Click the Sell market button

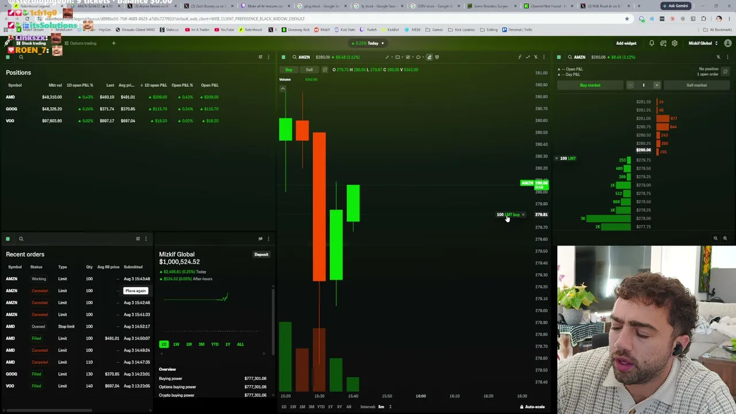coord(696,85)
